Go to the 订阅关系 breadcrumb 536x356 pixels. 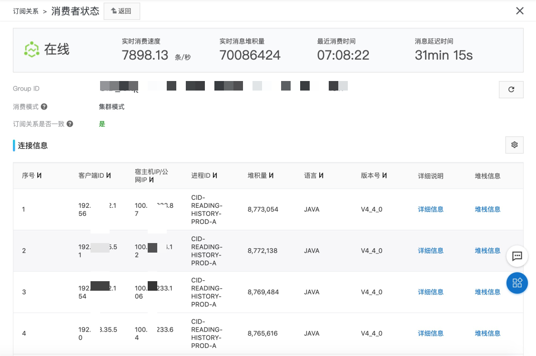coord(26,11)
